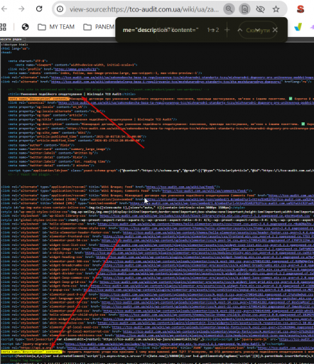314x364 pixels.
Task: Toggle the crossed-out eye tracking icon
Action: click(260, 9)
